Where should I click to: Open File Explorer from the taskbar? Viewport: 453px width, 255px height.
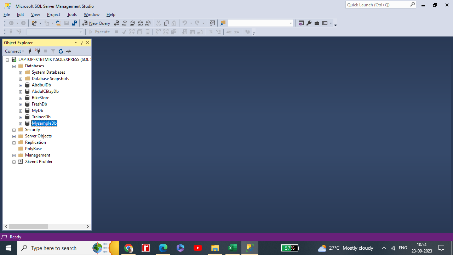[215, 248]
